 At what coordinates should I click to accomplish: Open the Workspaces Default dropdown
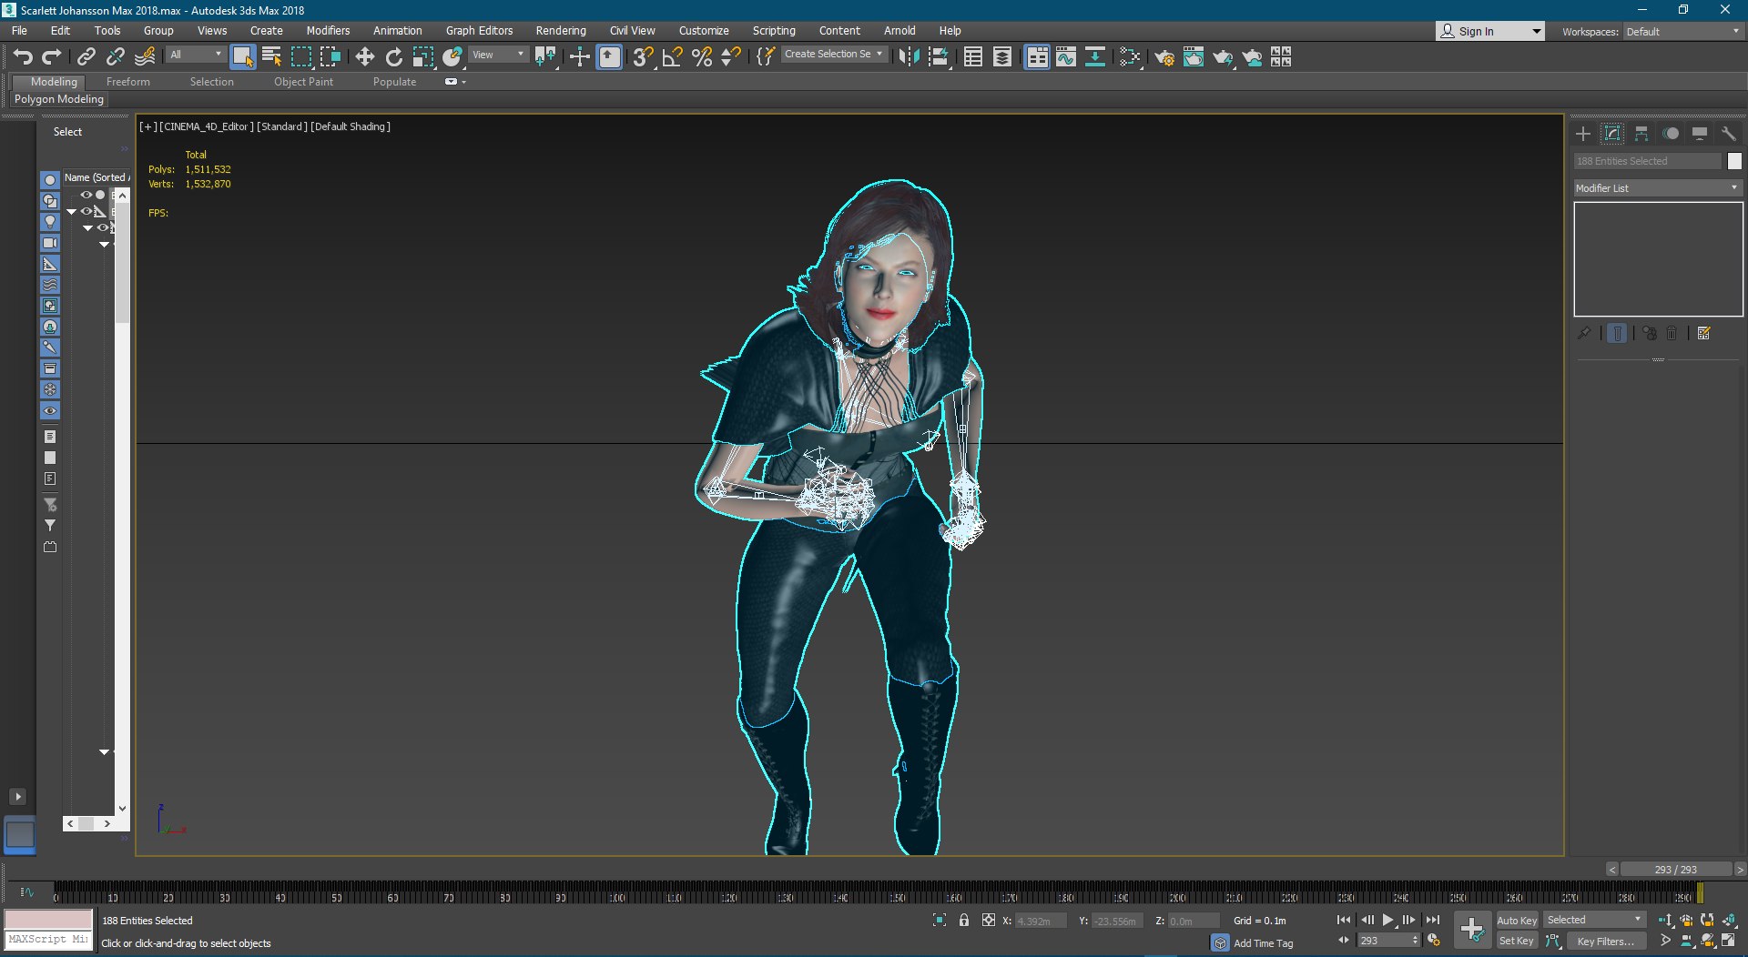click(x=1683, y=31)
